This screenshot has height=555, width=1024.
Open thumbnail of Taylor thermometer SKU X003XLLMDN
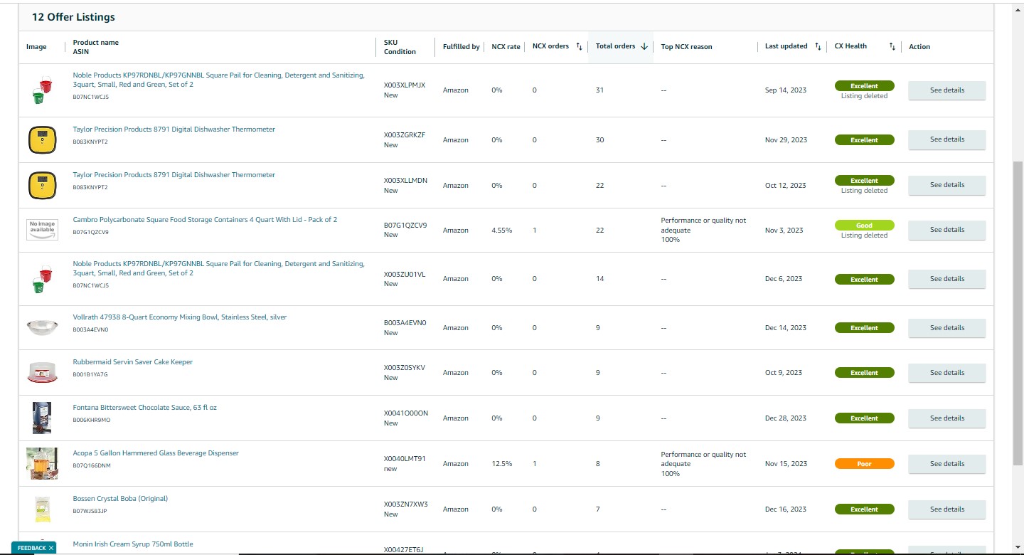pyautogui.click(x=42, y=186)
